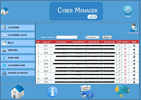Viewport: 141px width, 100px height.
Task: Edit customer with Cust Id 1379
Action: (x=119, y=67)
